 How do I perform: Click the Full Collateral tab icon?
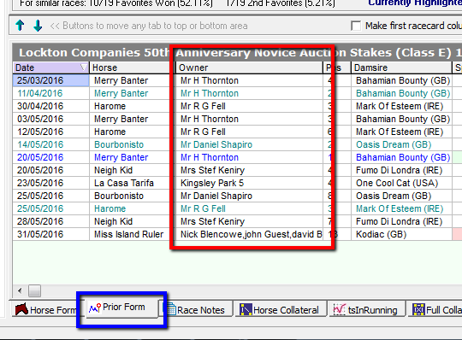(418, 310)
